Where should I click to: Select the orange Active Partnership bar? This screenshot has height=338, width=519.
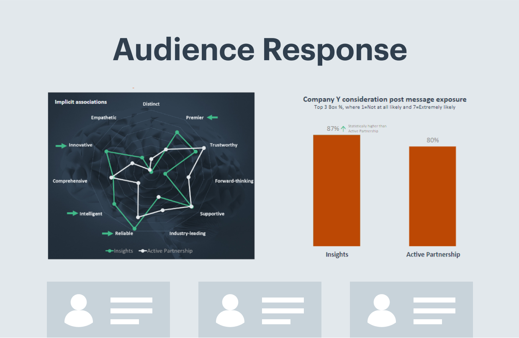click(x=432, y=196)
